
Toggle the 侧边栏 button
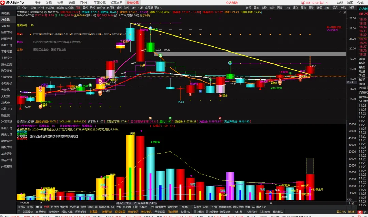[352, 212]
